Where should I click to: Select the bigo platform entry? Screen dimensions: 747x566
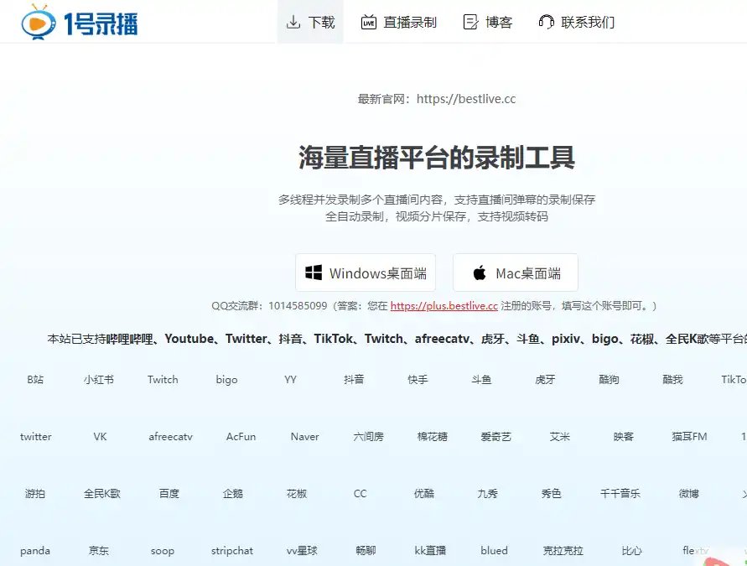click(226, 380)
